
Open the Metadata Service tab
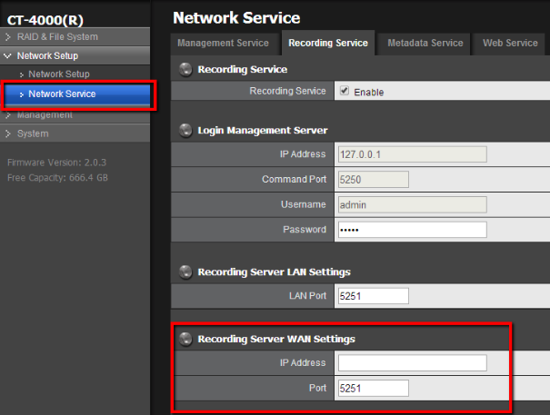tap(425, 43)
